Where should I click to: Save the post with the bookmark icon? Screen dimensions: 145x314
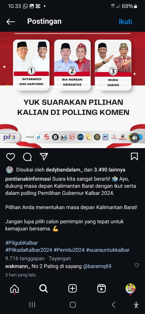point(134,157)
